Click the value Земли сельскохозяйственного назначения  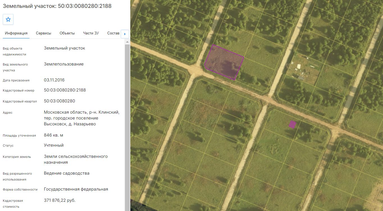click(76, 159)
